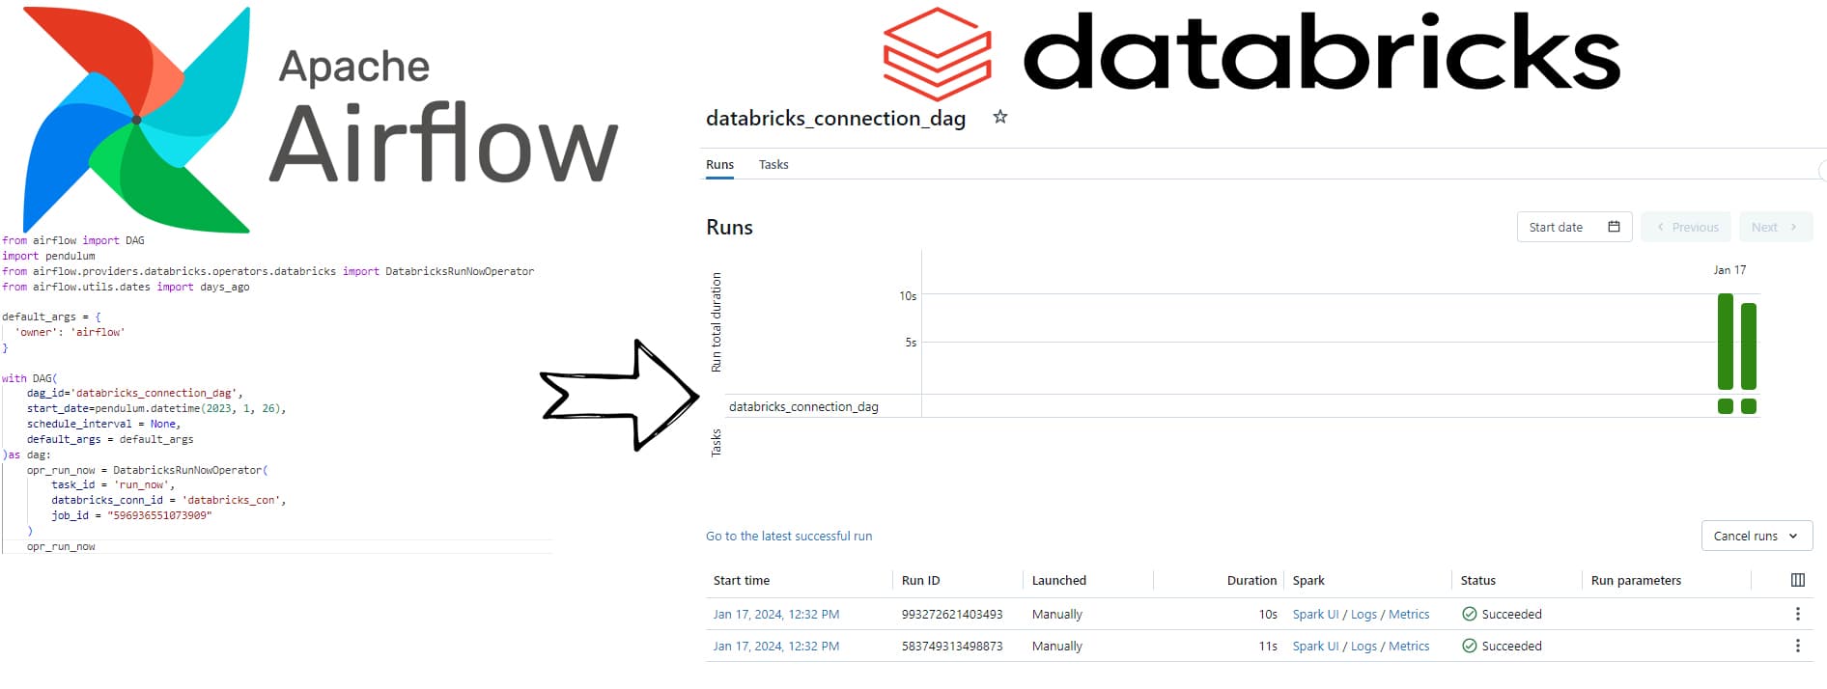Viewport: 1827px width, 689px height.
Task: Click Run ID 583749313498873
Action: pos(952,646)
